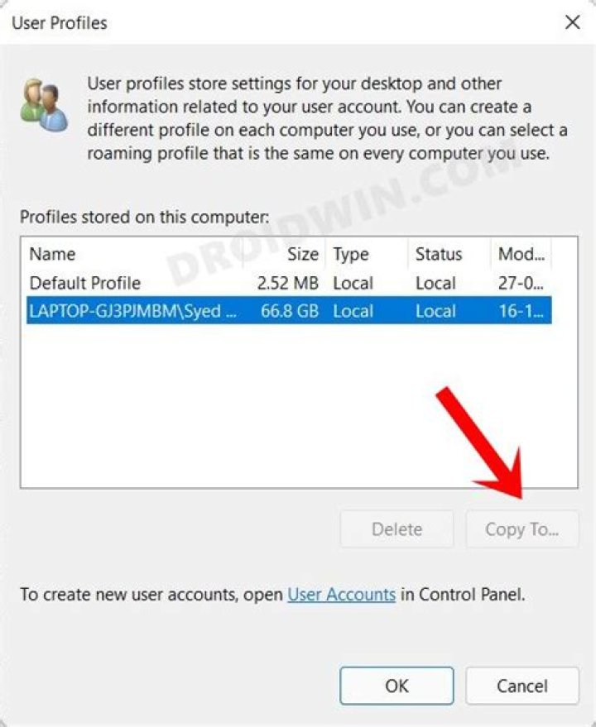The height and width of the screenshot is (727, 596).
Task: Click the 27-0... modified date cell
Action: (521, 283)
